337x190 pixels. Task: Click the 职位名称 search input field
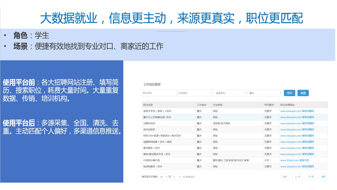159,93
